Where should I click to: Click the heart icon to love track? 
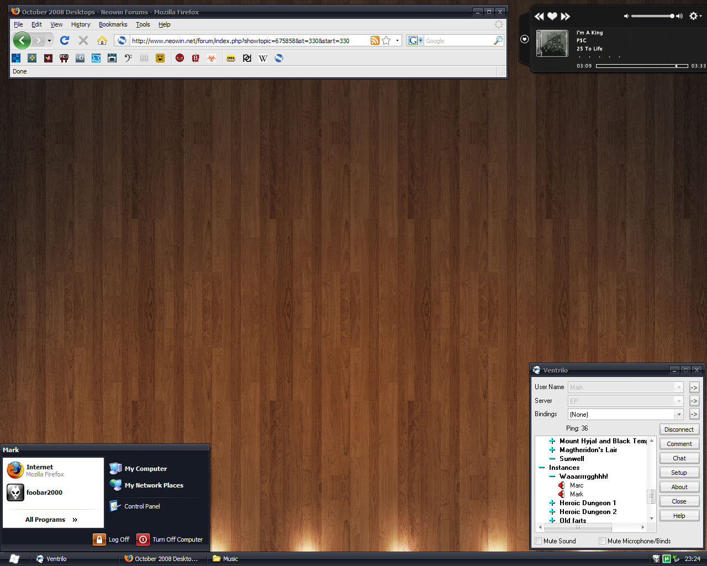pyautogui.click(x=552, y=17)
